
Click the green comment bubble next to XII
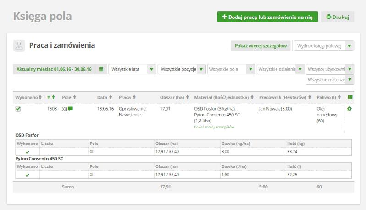(x=70, y=109)
